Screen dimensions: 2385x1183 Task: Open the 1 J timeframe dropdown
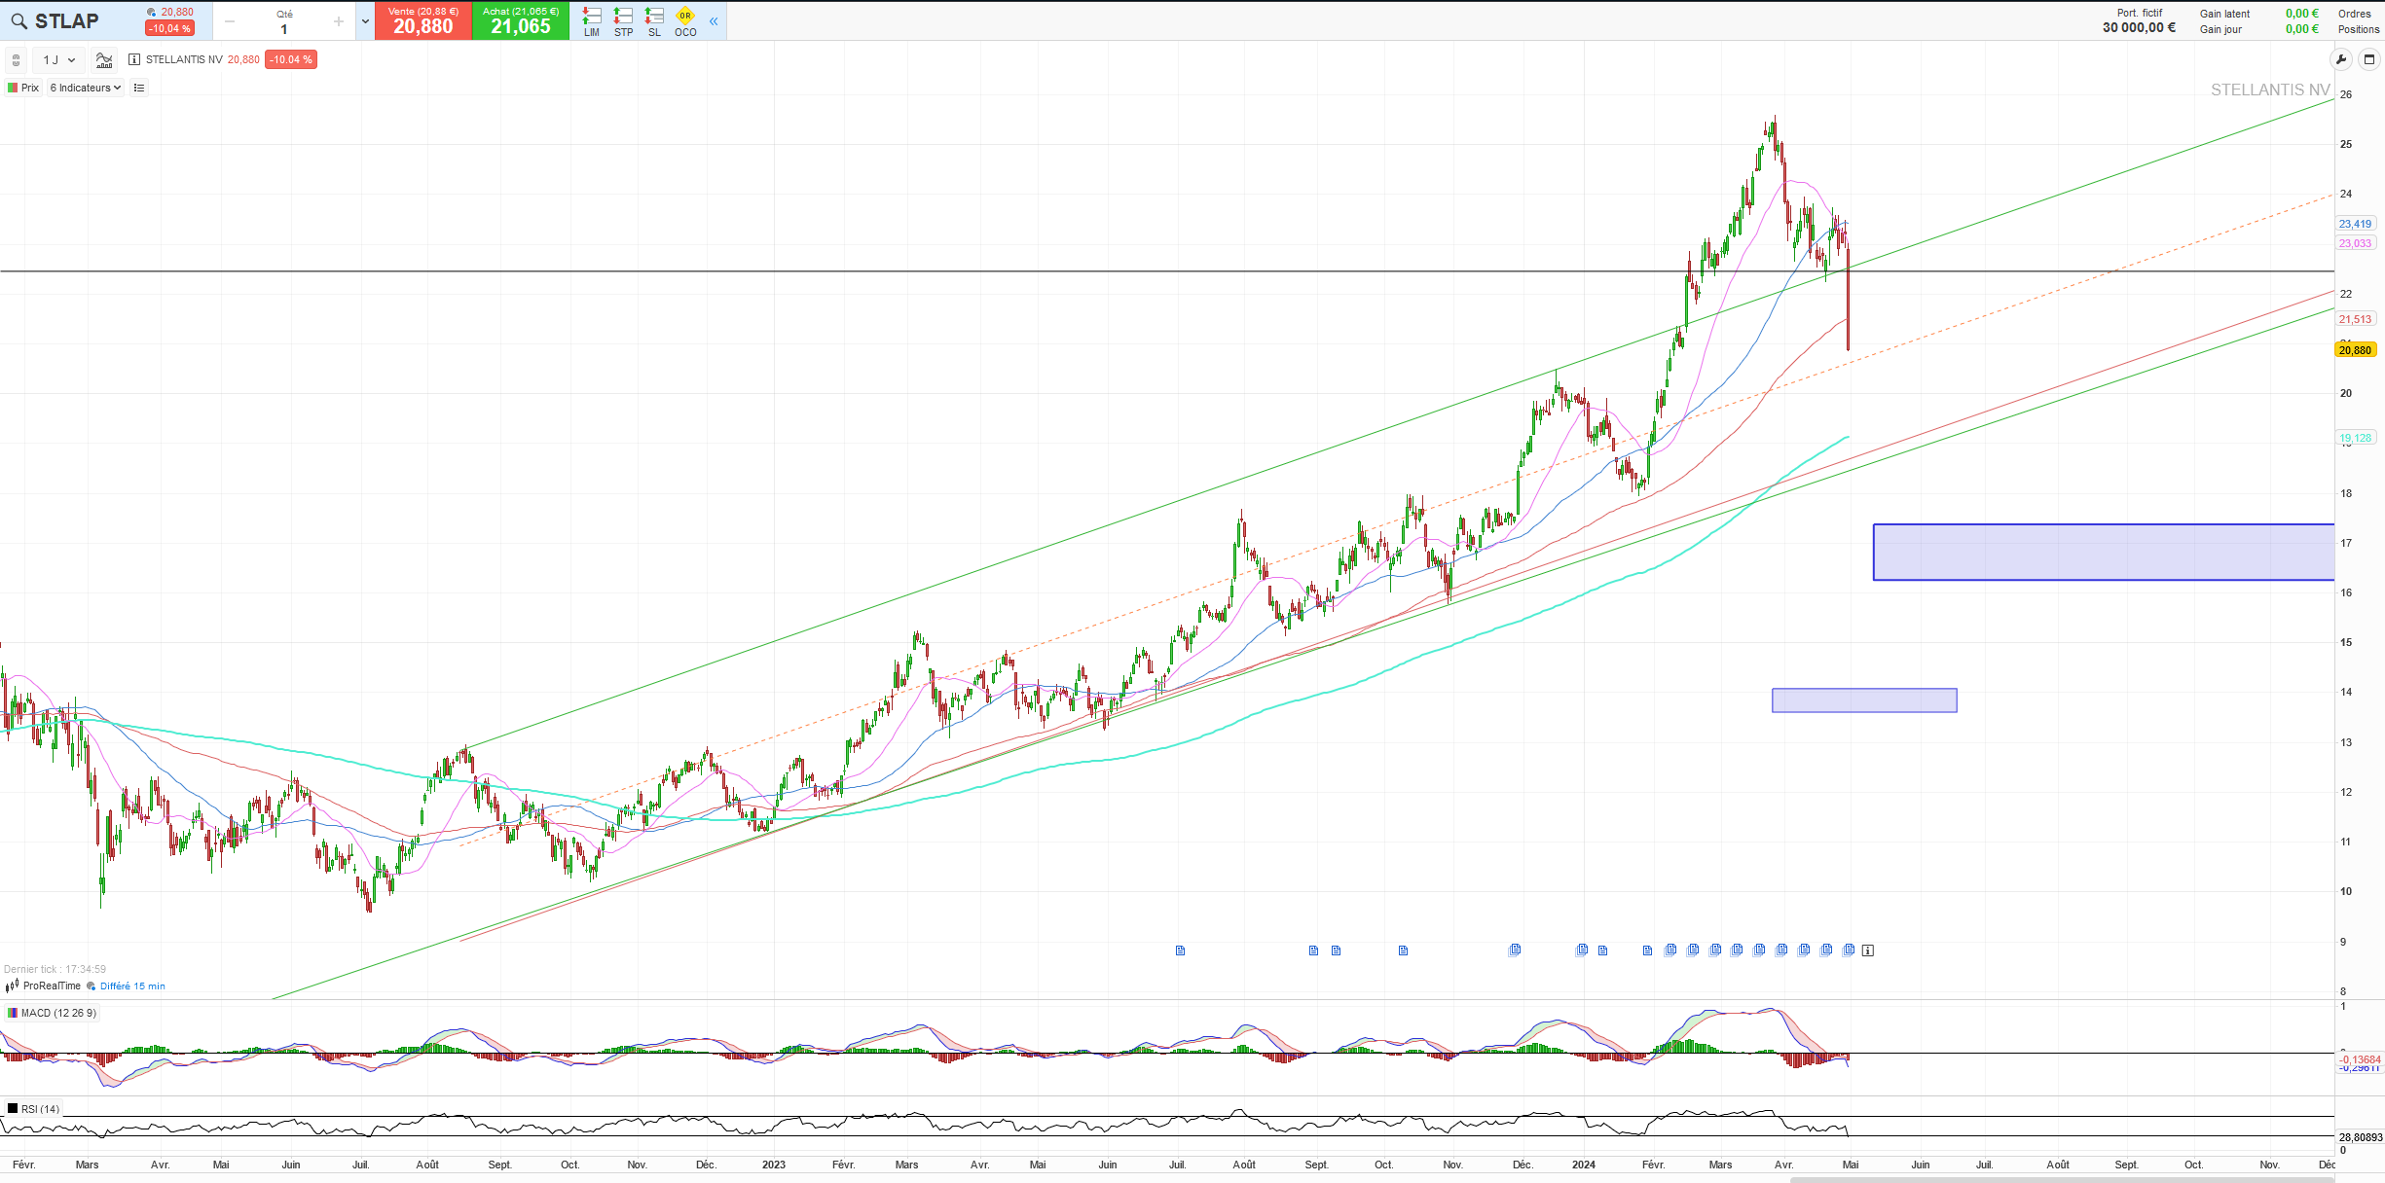click(58, 59)
